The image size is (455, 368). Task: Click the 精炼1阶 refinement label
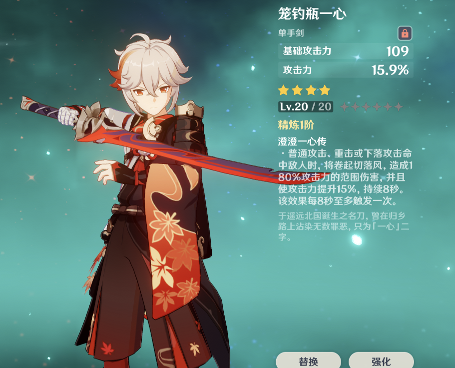pyautogui.click(x=296, y=125)
